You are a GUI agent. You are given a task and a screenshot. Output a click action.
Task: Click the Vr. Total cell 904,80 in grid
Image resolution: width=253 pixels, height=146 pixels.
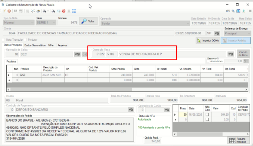212,75
